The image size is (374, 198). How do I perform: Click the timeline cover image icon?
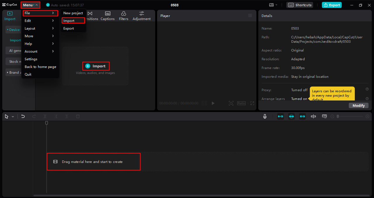pos(324,116)
